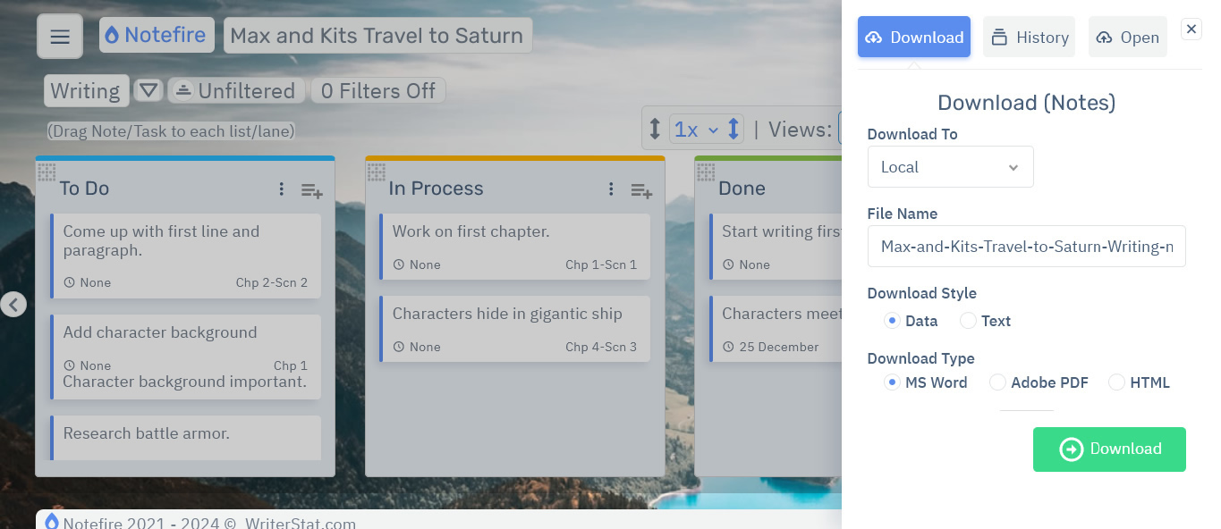Click inside the File Name field

point(1026,246)
